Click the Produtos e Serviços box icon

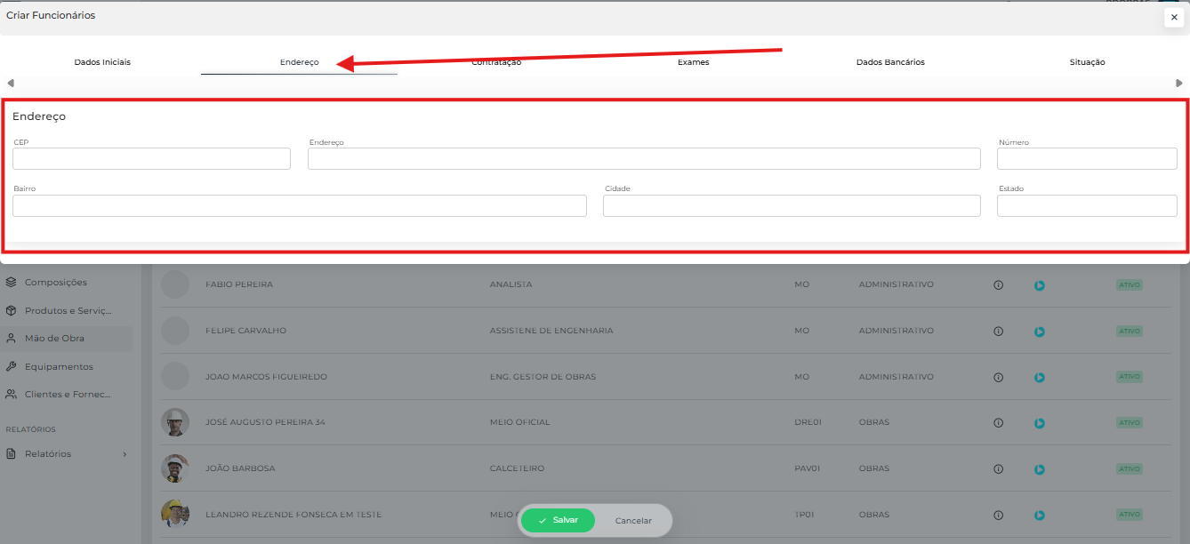coord(11,311)
